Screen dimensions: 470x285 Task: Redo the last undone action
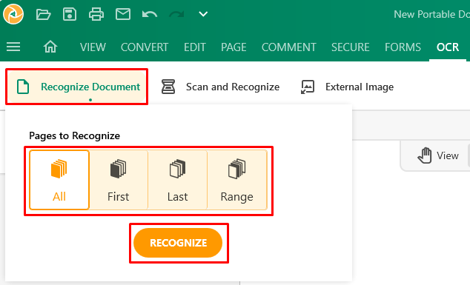pyautogui.click(x=176, y=14)
